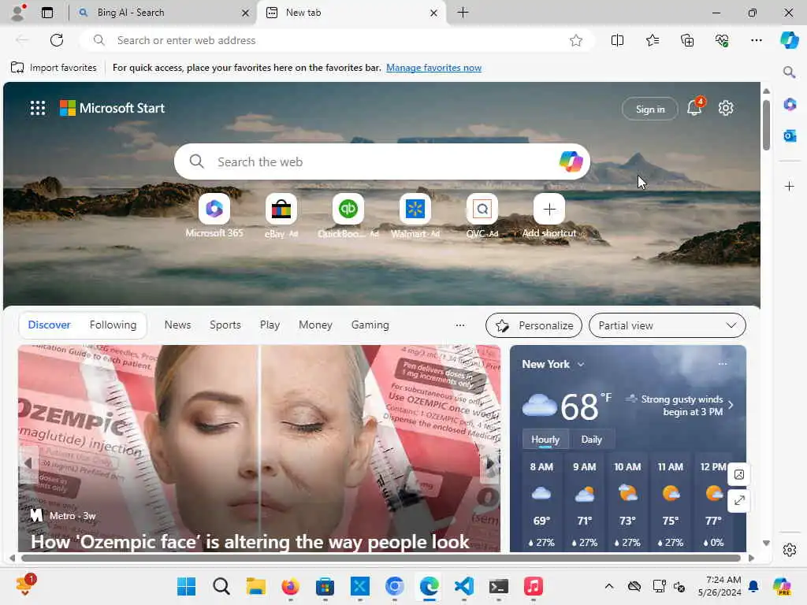This screenshot has height=605, width=807.
Task: Open Microsoft 365 sidebar icon
Action: 790,105
